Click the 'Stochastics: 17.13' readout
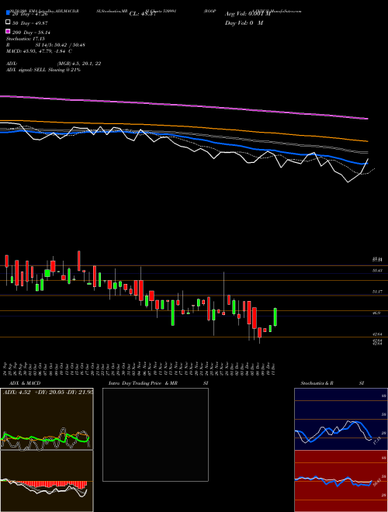The image size is (388, 512). pyautogui.click(x=25, y=39)
